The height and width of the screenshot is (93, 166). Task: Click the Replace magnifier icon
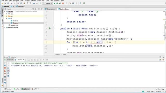coord(30,3)
